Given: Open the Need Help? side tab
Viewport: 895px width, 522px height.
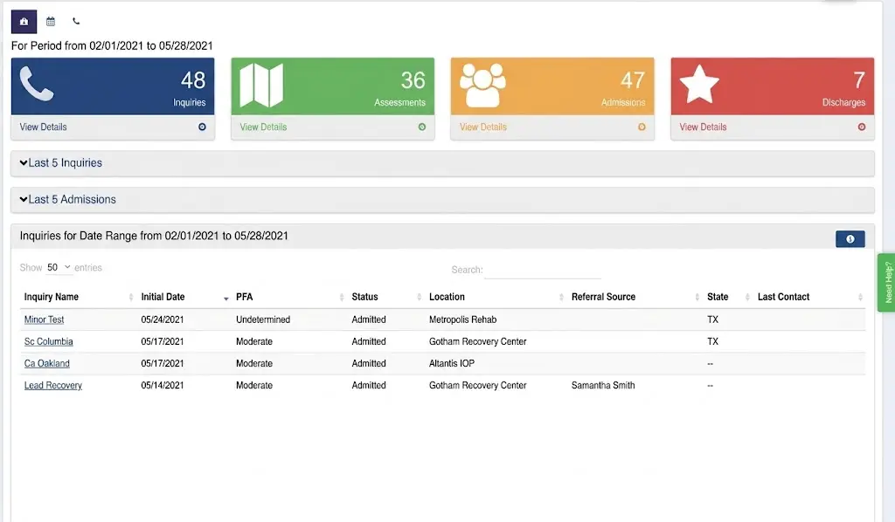Looking at the screenshot, I should click(887, 282).
